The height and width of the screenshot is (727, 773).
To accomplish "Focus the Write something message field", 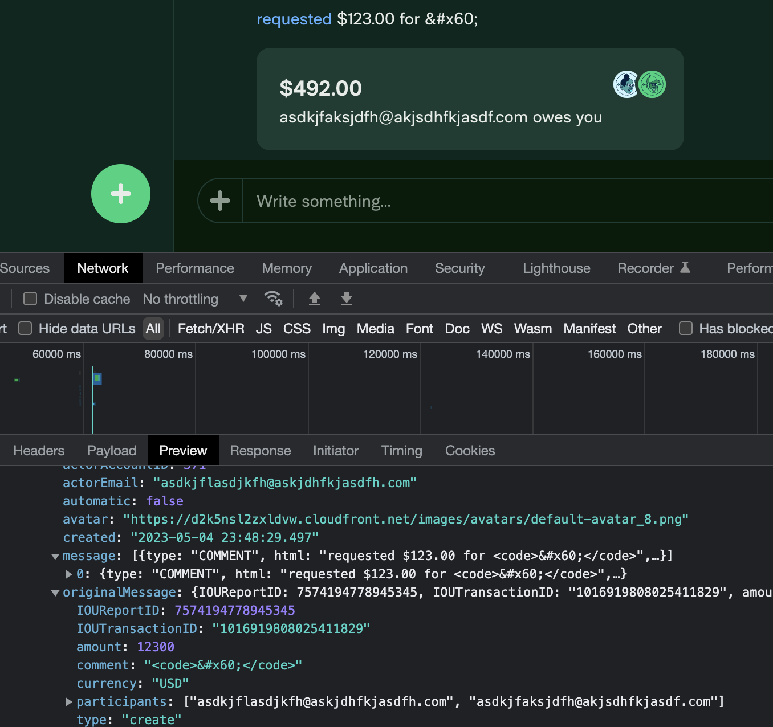I will (507, 201).
